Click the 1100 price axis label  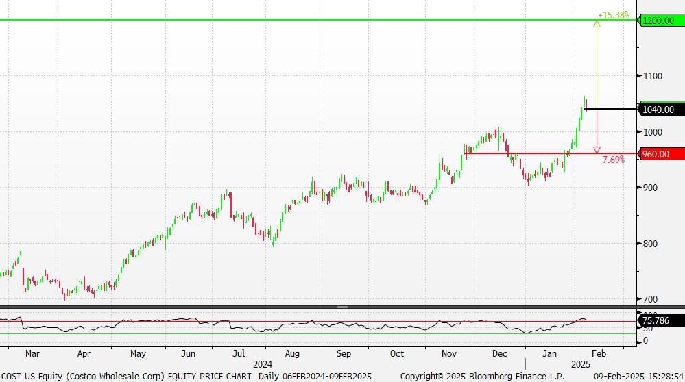coord(653,76)
